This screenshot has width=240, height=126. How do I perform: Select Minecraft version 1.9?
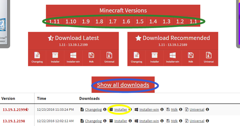click(x=86, y=21)
